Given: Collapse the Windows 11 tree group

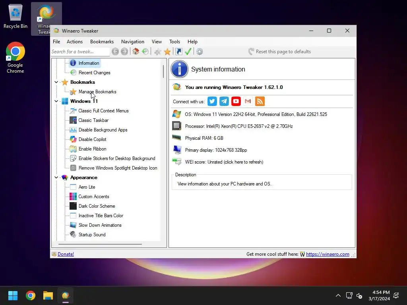Looking at the screenshot, I should click(56, 101).
